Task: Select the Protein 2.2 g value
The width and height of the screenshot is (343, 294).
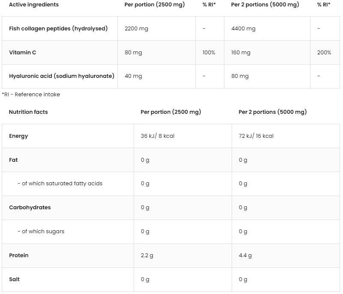Action: click(147, 255)
